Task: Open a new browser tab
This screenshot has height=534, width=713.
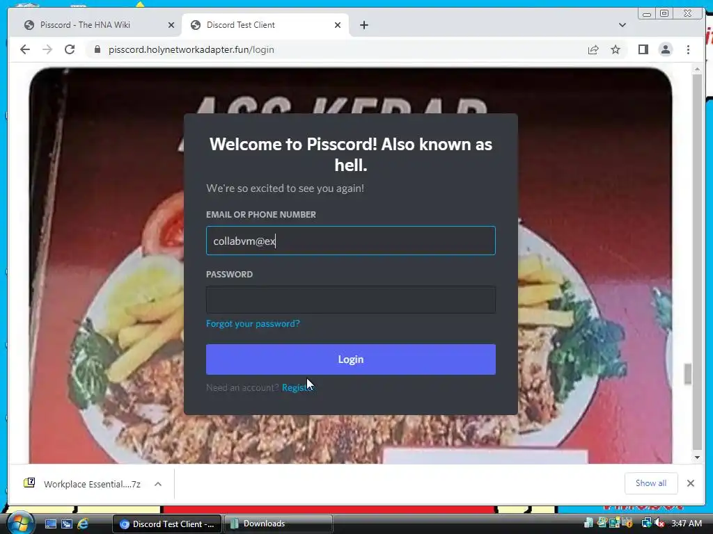Action: [363, 25]
